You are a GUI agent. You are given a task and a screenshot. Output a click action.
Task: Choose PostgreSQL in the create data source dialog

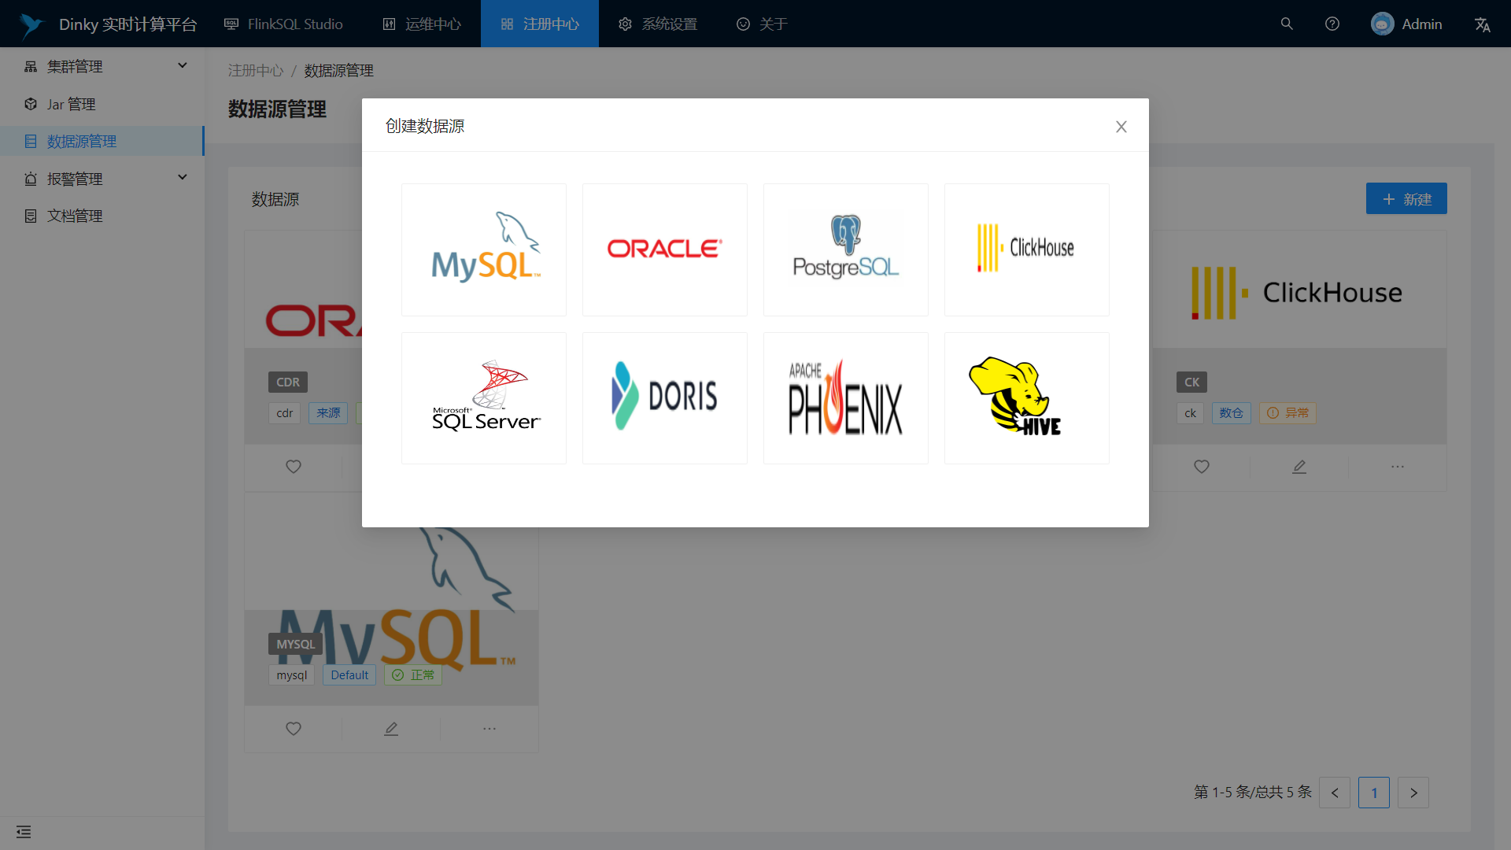pos(845,249)
